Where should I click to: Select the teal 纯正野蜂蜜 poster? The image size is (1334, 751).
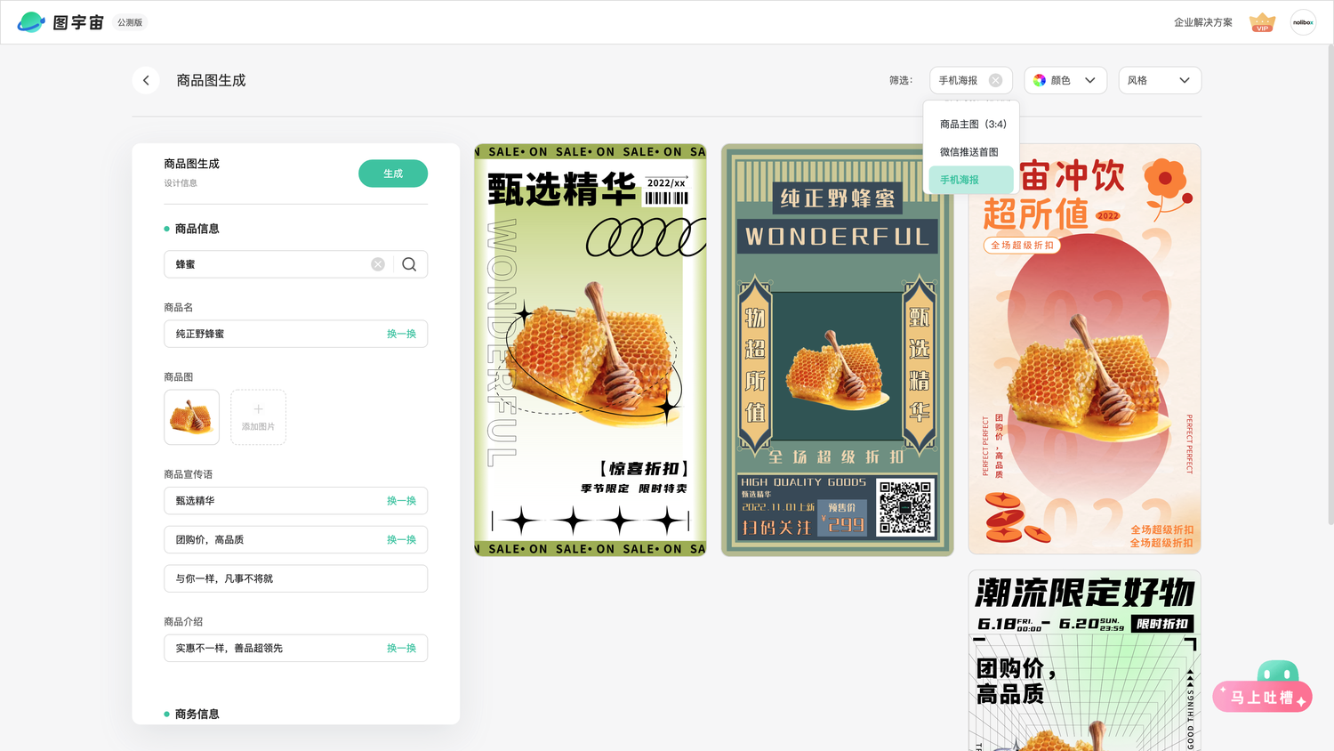(x=837, y=350)
